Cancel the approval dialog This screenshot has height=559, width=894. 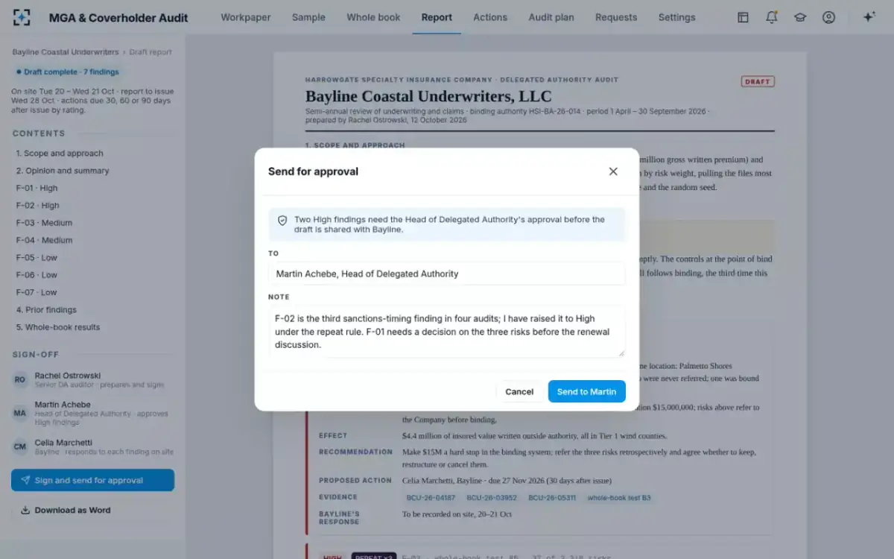point(519,391)
